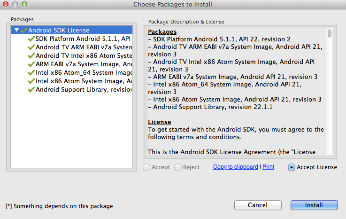
Task: Click checkmark icon beside Intel x86 Atom_64 System Image
Action: point(31,73)
